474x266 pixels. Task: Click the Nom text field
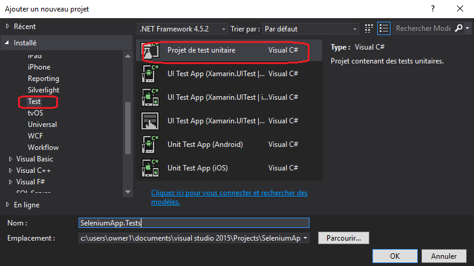193,223
